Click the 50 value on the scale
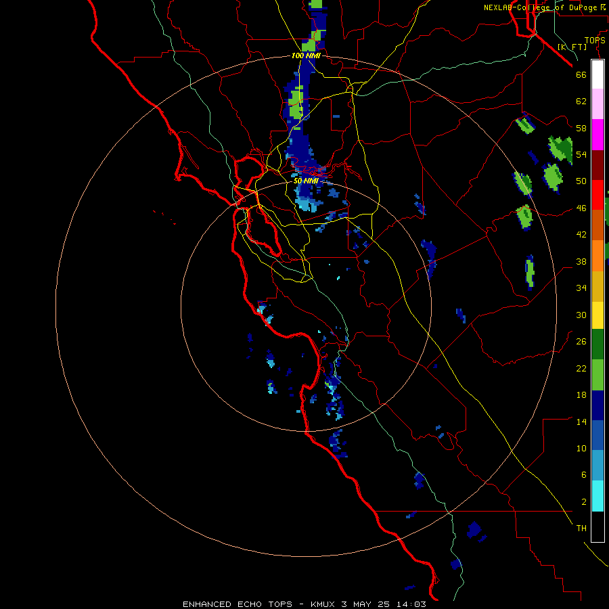The height and width of the screenshot is (609, 609). pos(581,181)
